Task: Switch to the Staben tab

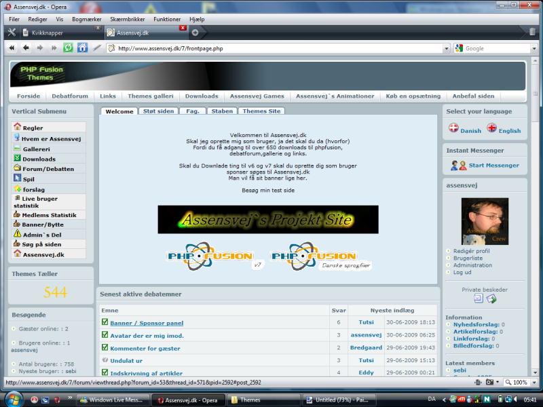Action: (222, 111)
